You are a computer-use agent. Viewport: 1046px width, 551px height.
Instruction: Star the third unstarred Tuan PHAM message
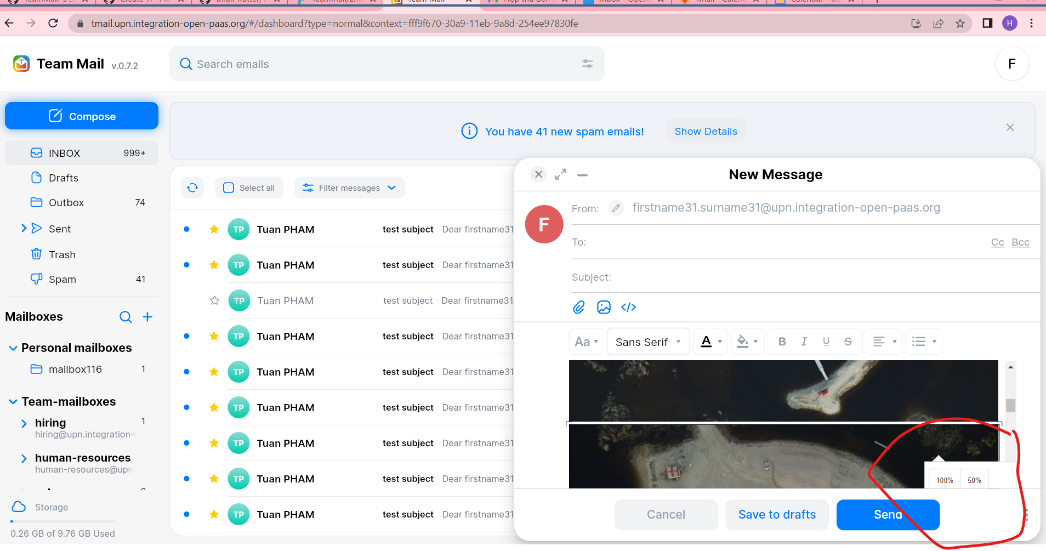[214, 300]
